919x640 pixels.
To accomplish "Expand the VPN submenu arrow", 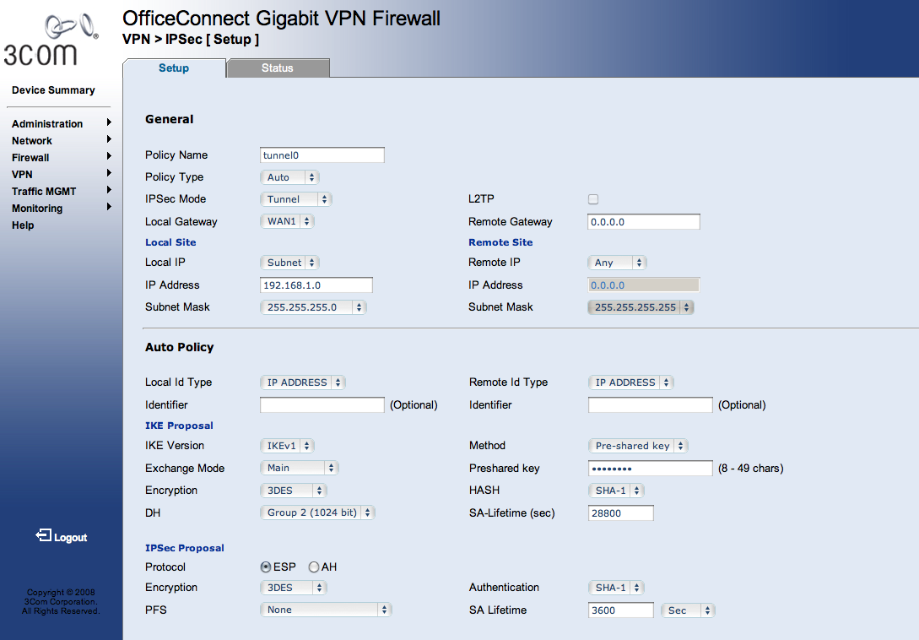I will (109, 173).
